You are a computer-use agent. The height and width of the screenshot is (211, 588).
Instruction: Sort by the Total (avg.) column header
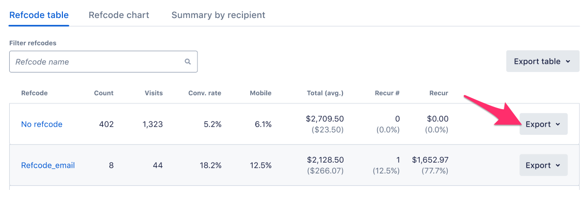pyautogui.click(x=324, y=93)
